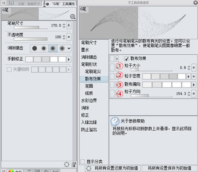Expand the 散布偏向 value arrow

pos(194,85)
